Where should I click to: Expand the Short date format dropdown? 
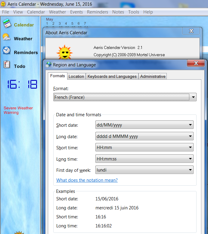(144, 125)
